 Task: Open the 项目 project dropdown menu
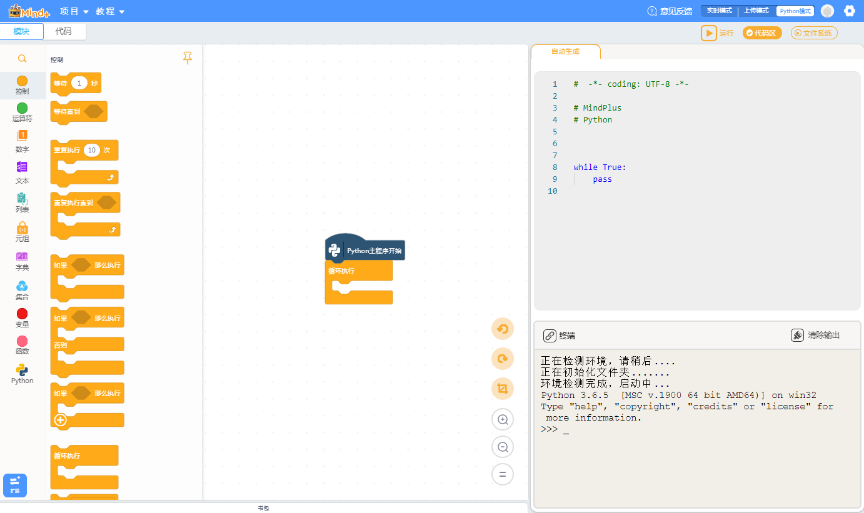(74, 11)
